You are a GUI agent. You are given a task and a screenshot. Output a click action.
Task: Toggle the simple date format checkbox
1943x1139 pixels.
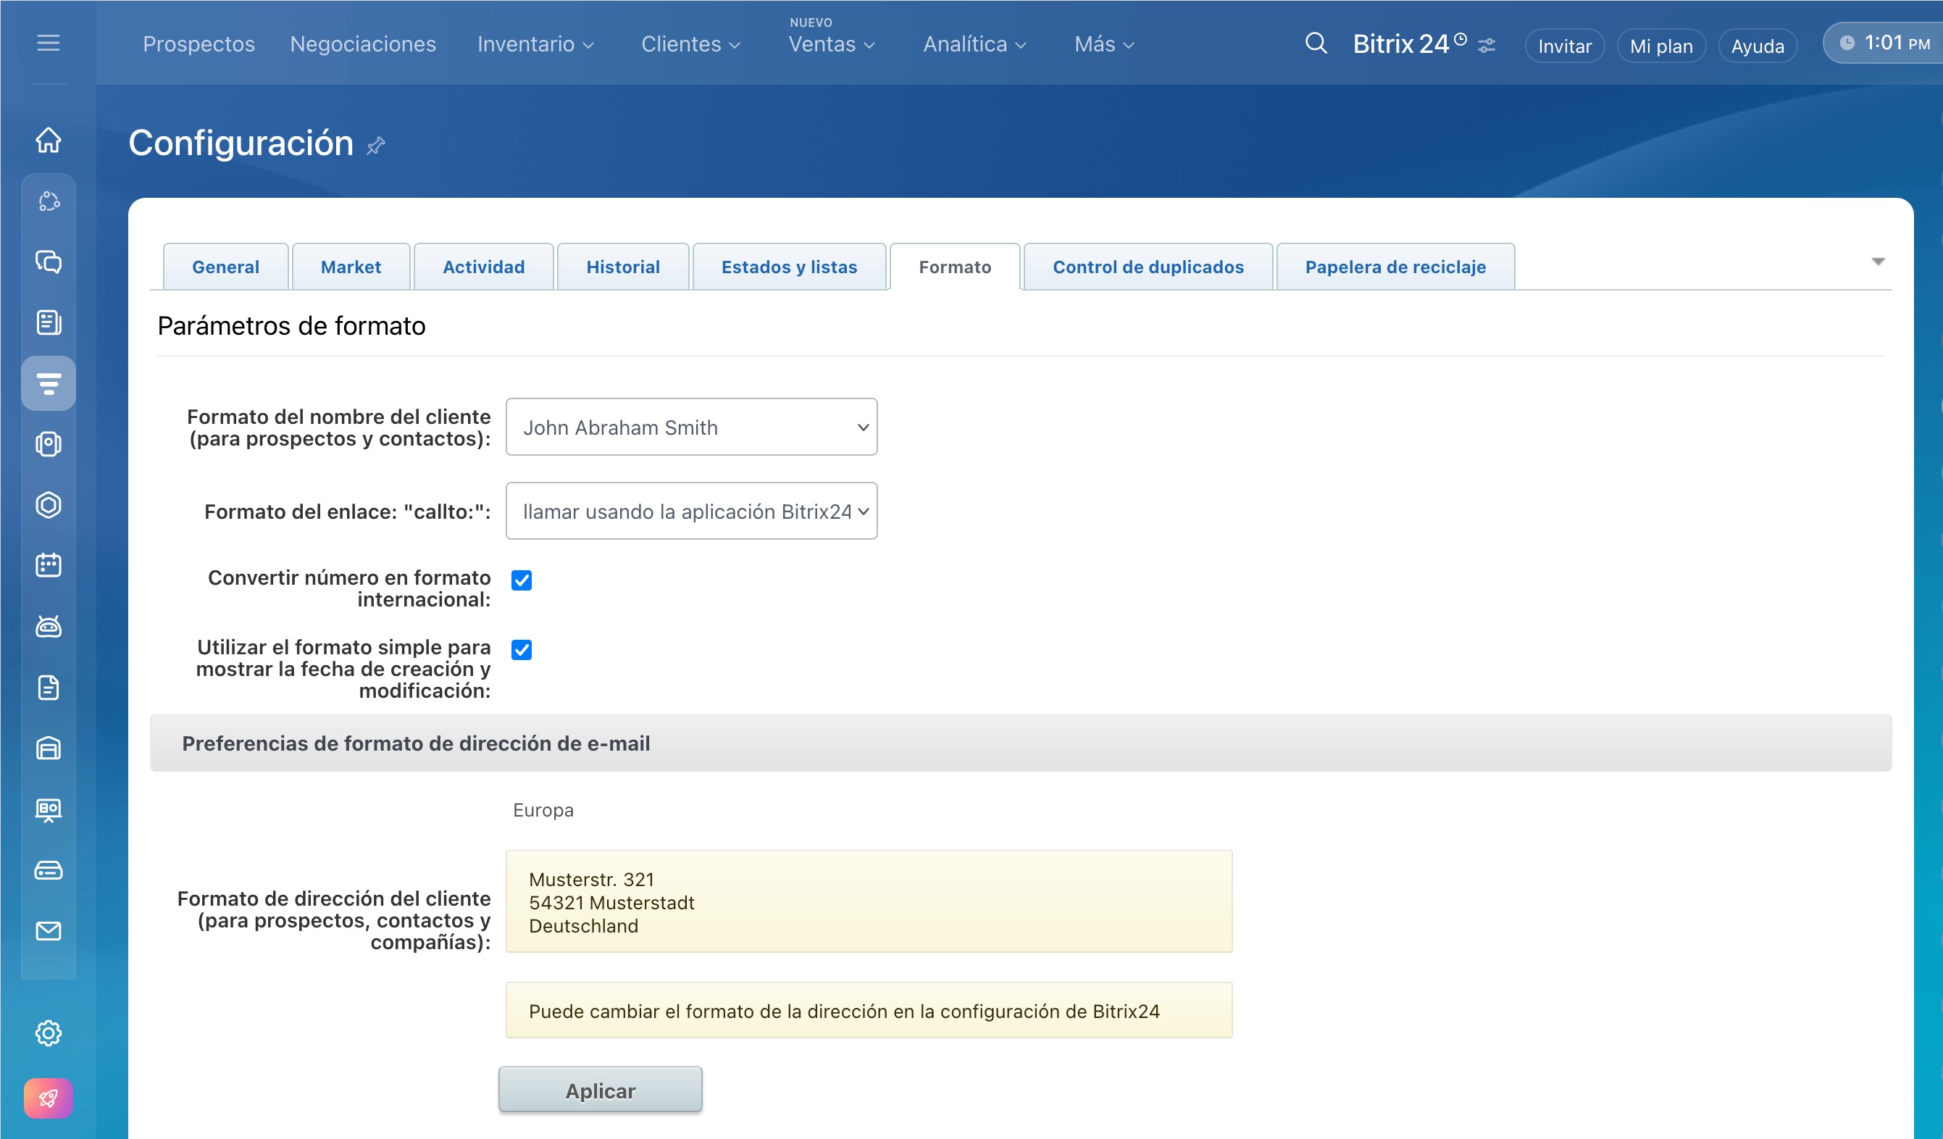tap(522, 649)
